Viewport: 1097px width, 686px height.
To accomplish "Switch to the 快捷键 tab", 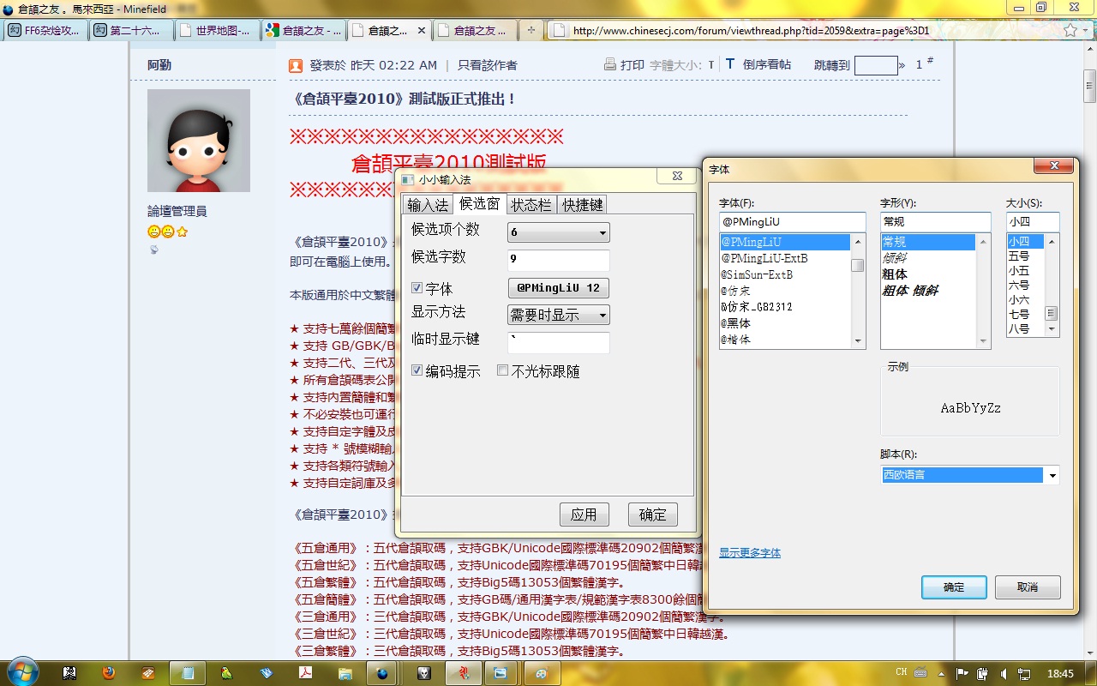I will click(583, 205).
